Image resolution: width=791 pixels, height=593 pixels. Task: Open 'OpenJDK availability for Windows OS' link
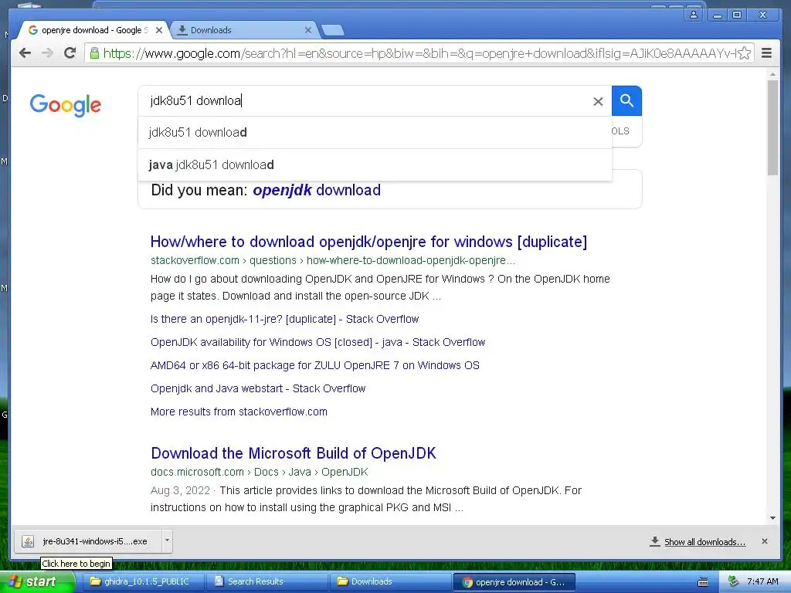pos(317,342)
